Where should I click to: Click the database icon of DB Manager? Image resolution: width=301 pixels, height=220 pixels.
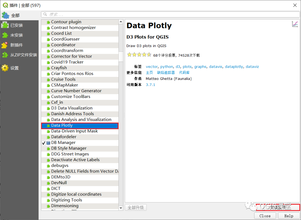[48, 143]
